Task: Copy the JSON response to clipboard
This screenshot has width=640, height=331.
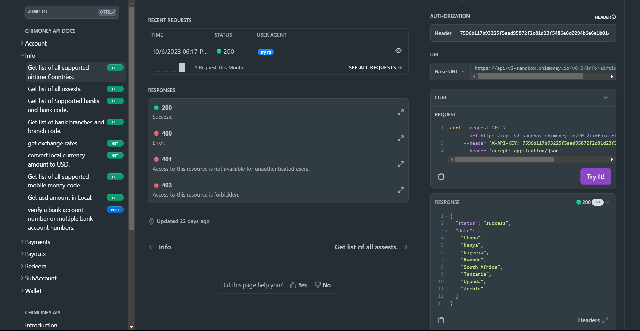Action: [441, 320]
